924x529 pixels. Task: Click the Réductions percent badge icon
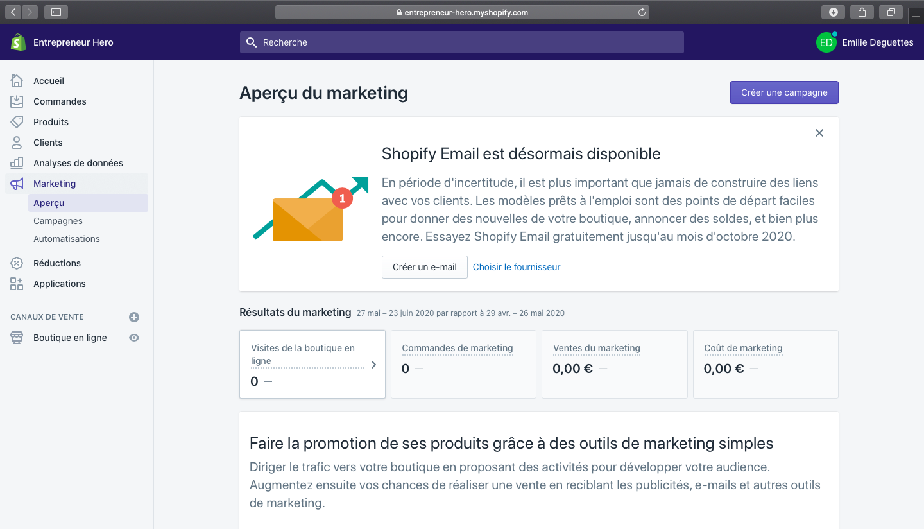coord(17,263)
